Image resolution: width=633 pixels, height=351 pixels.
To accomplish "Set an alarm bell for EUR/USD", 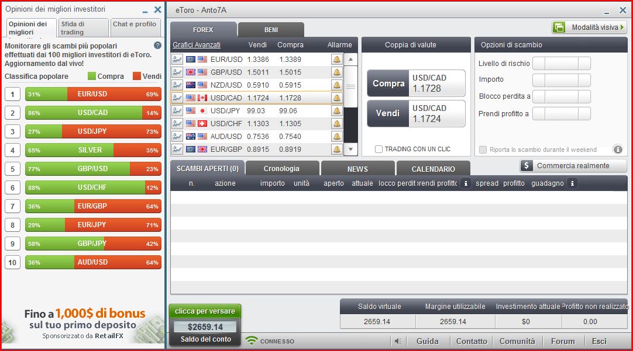I will click(337, 59).
